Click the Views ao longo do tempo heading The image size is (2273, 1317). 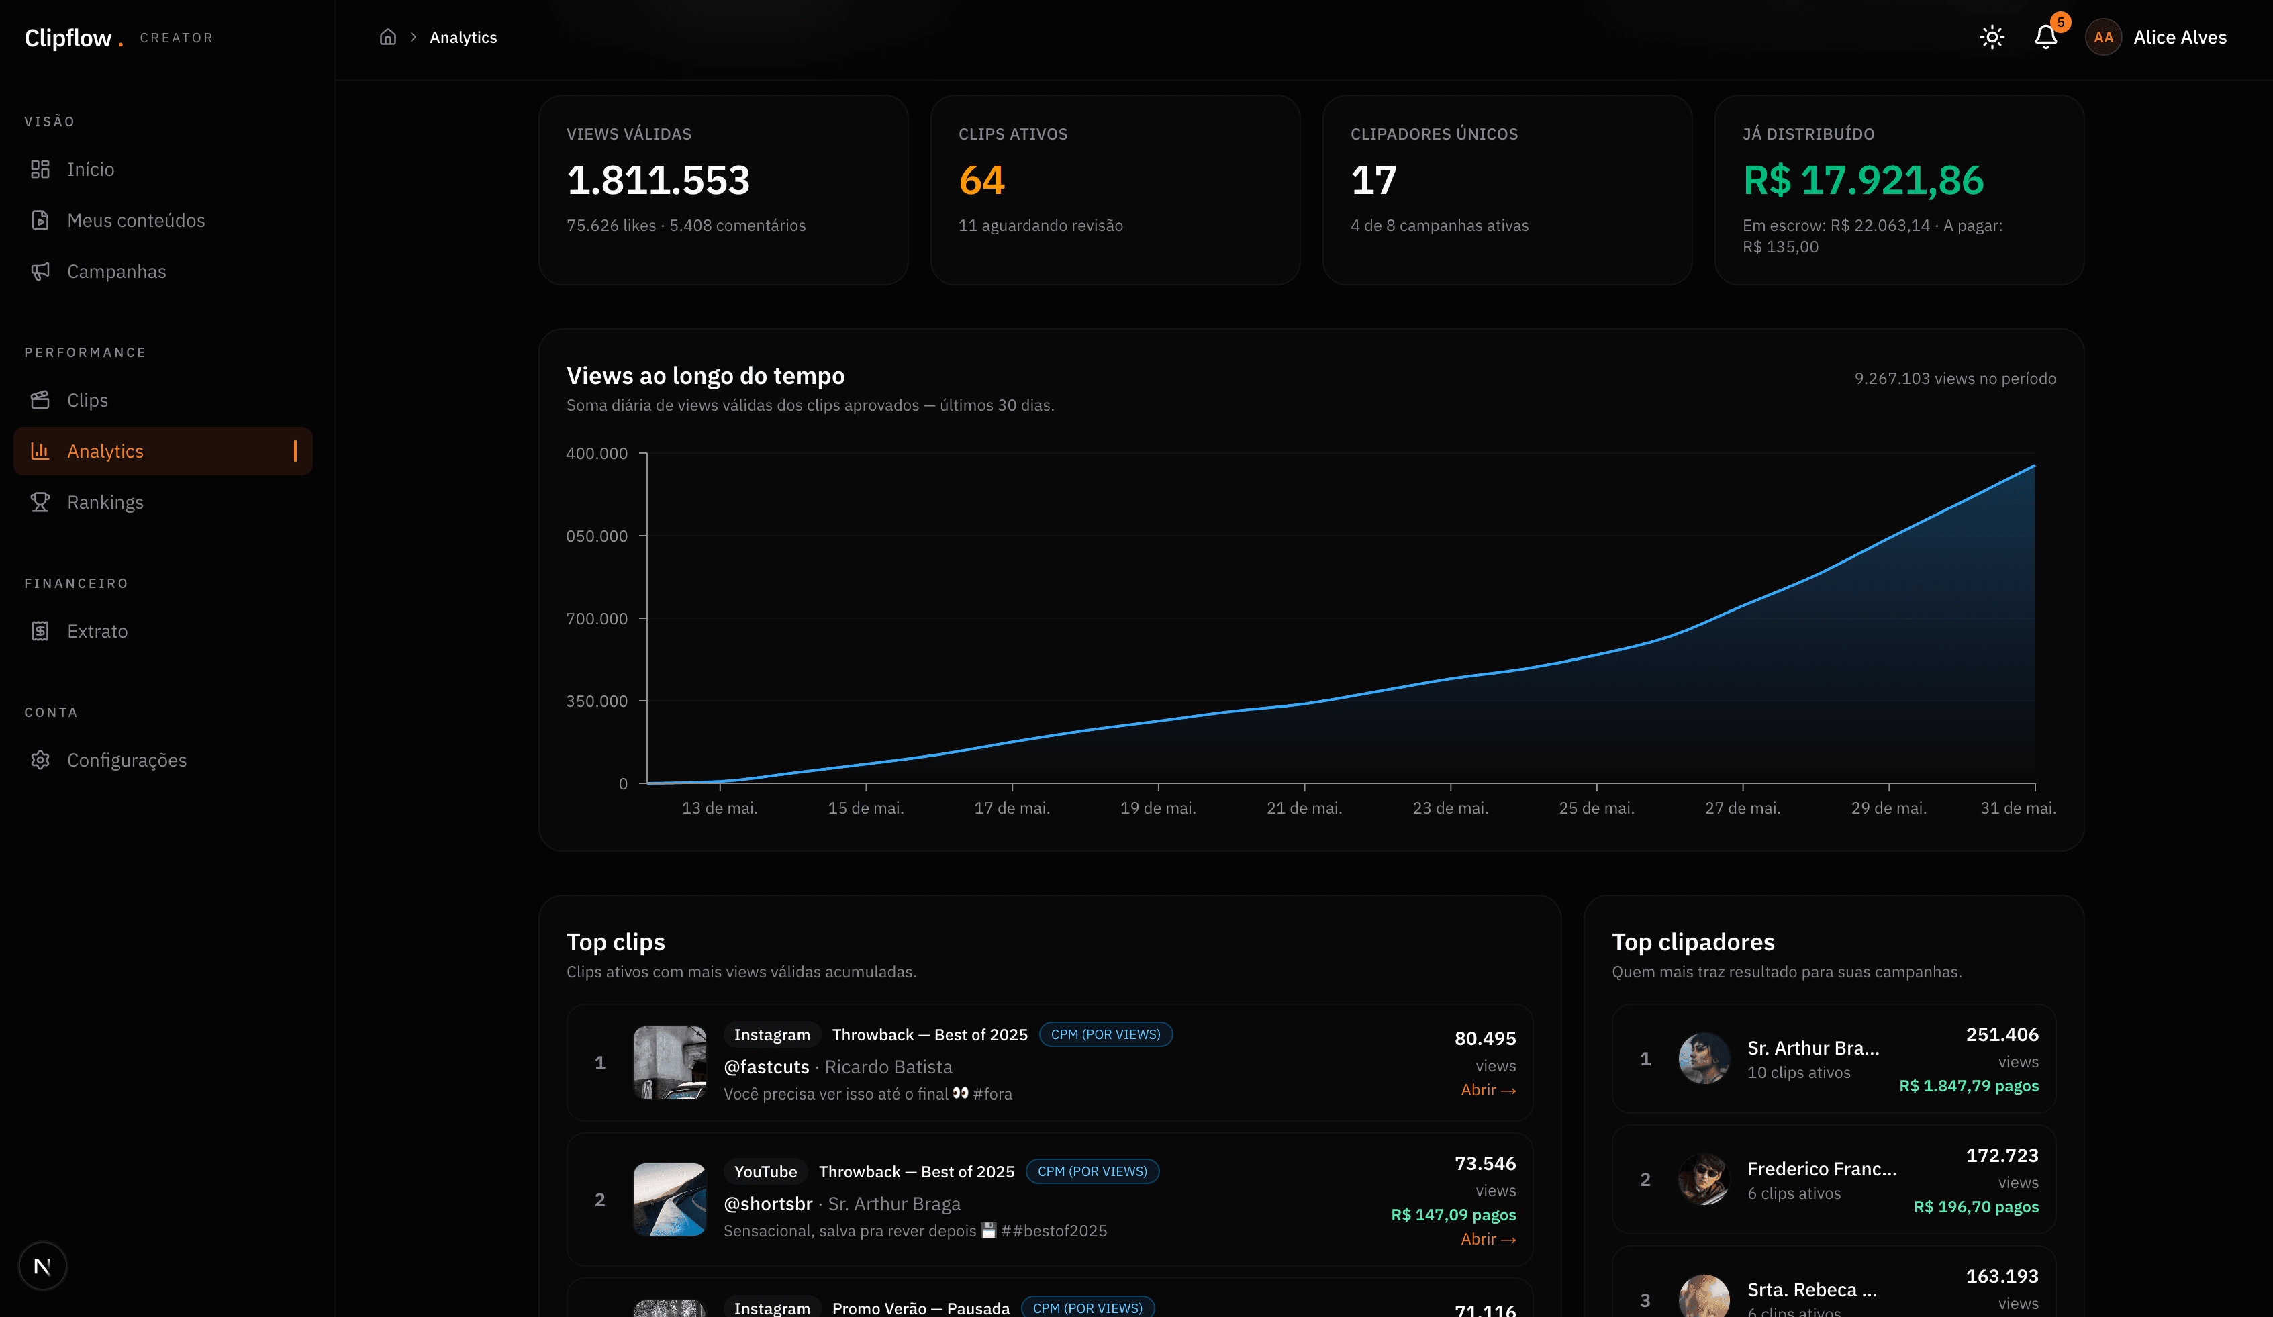(706, 376)
